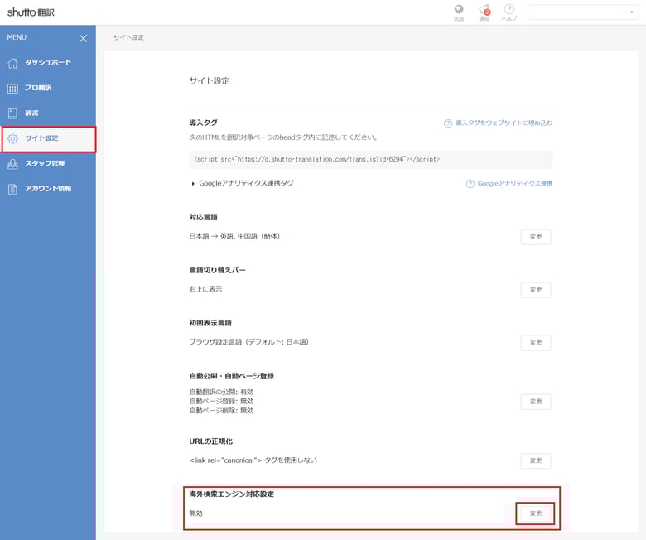The image size is (646, 540).
Task: Click 海外検索エンジン対応設定 heading
Action: click(232, 494)
